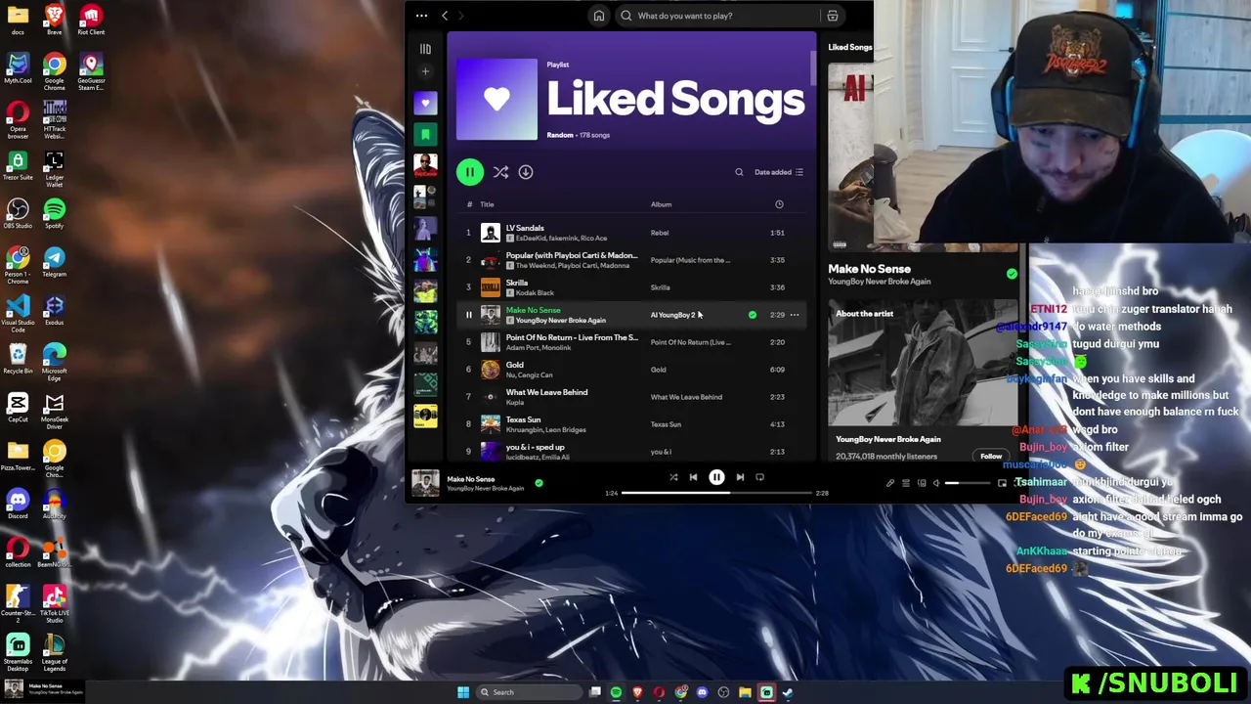Viewport: 1251px width, 704px height.
Task: Sort songs by Album column header
Action: pos(661,204)
